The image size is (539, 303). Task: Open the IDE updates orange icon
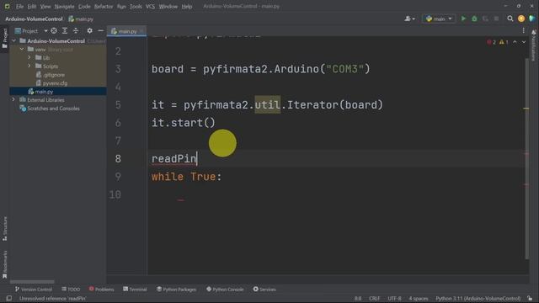click(x=521, y=19)
